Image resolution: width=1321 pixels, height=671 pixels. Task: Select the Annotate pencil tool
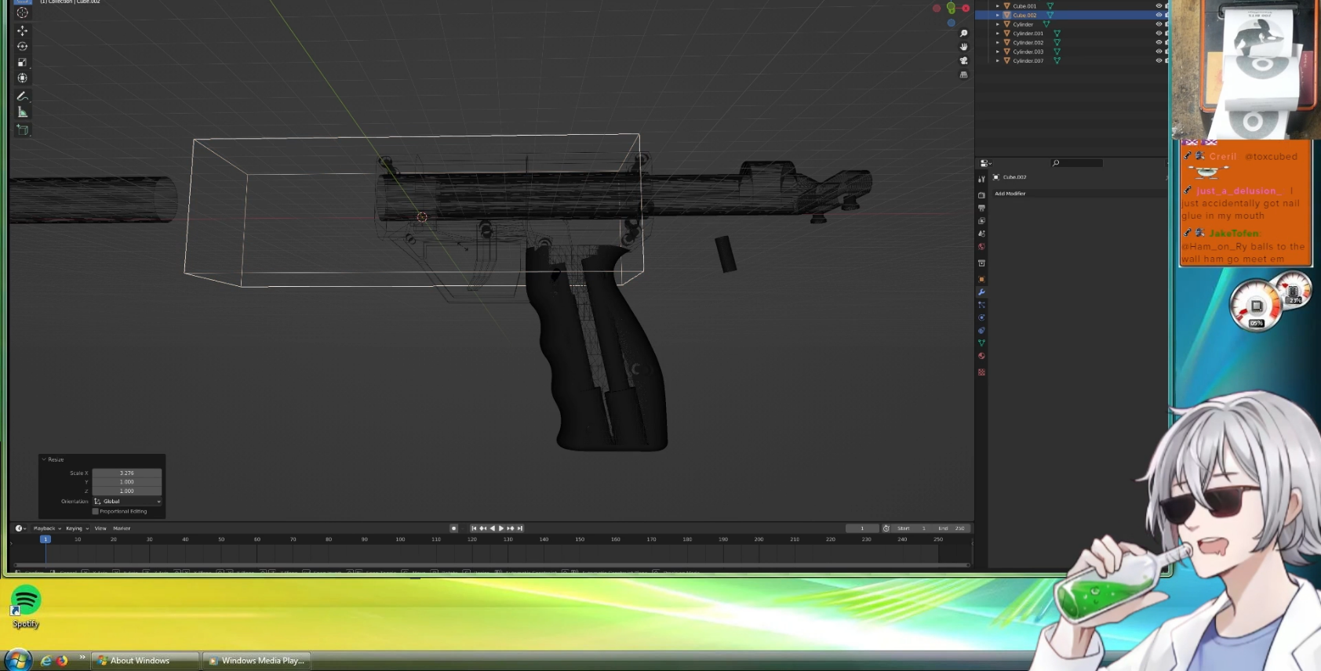pos(22,96)
